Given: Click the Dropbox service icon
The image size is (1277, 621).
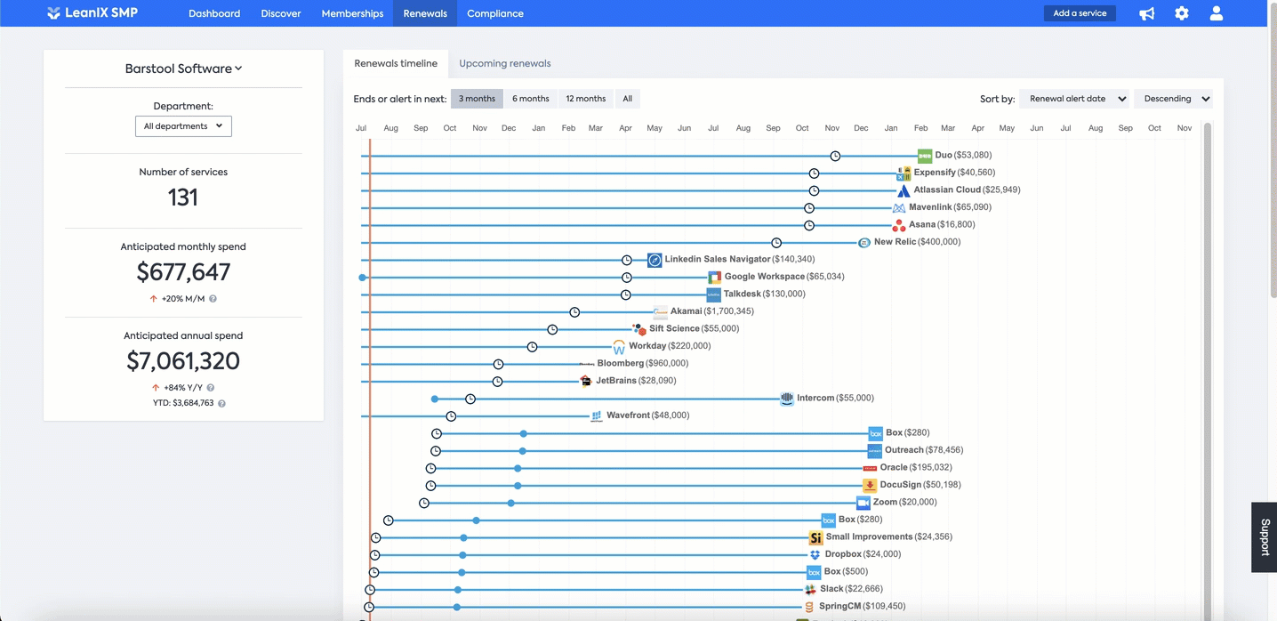Looking at the screenshot, I should (x=815, y=555).
